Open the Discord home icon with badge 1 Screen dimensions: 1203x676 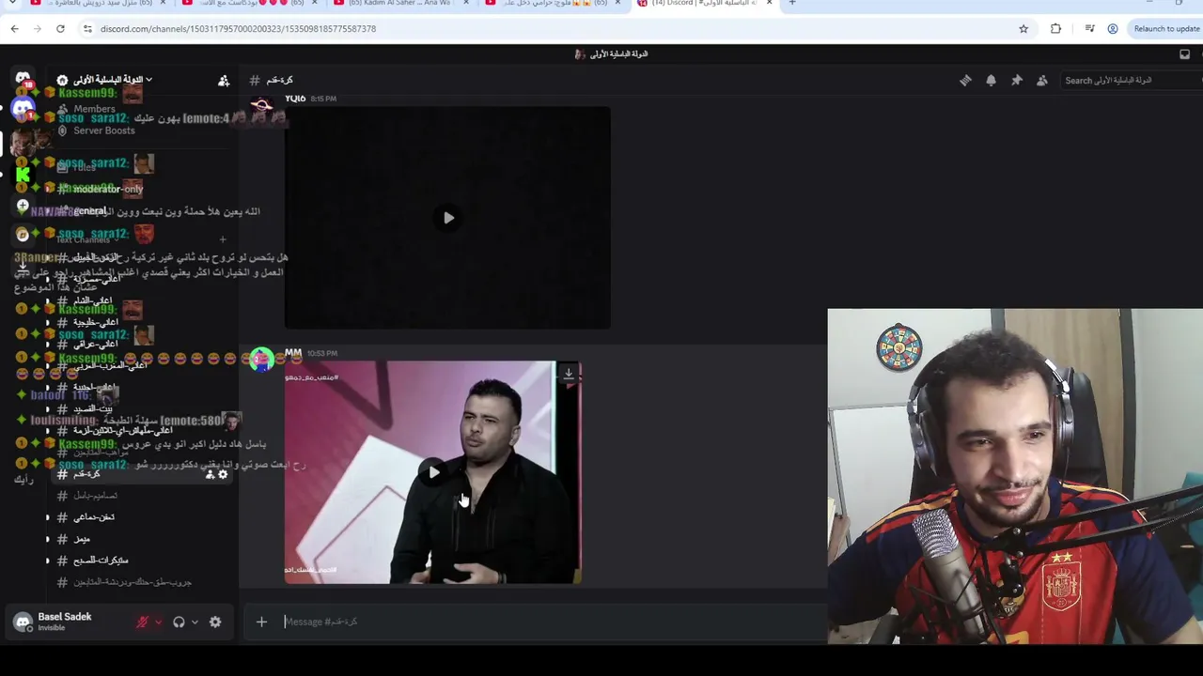(x=23, y=110)
